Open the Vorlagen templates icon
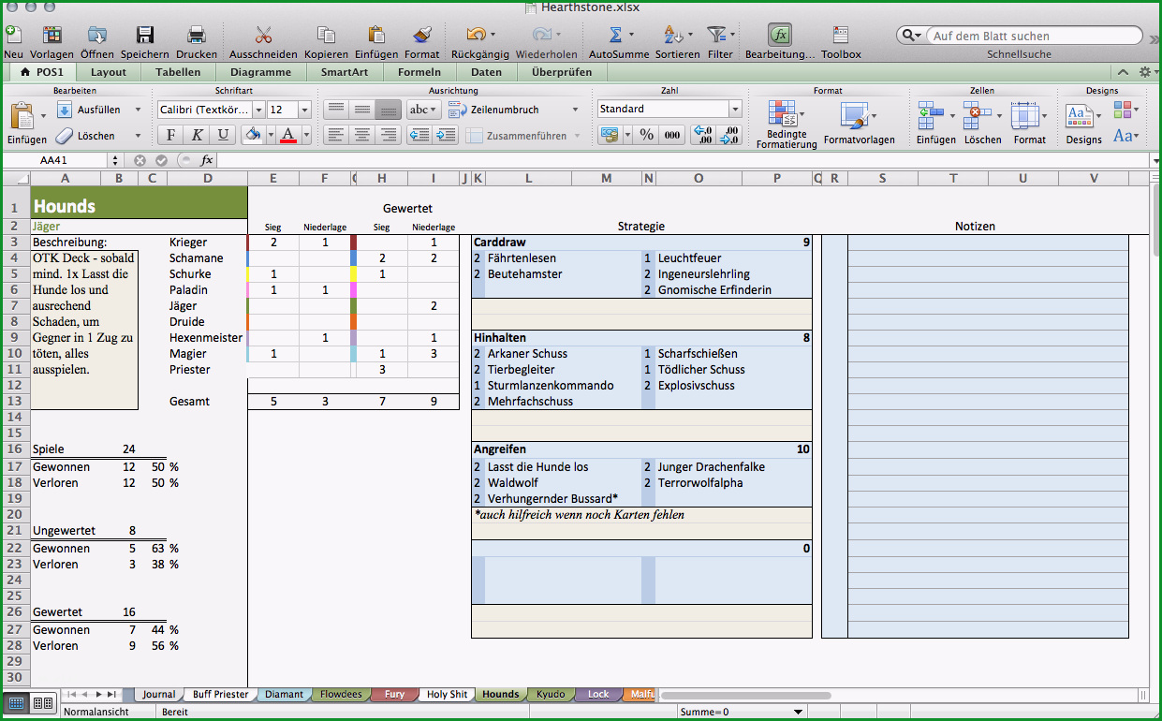1162x721 pixels. (51, 36)
